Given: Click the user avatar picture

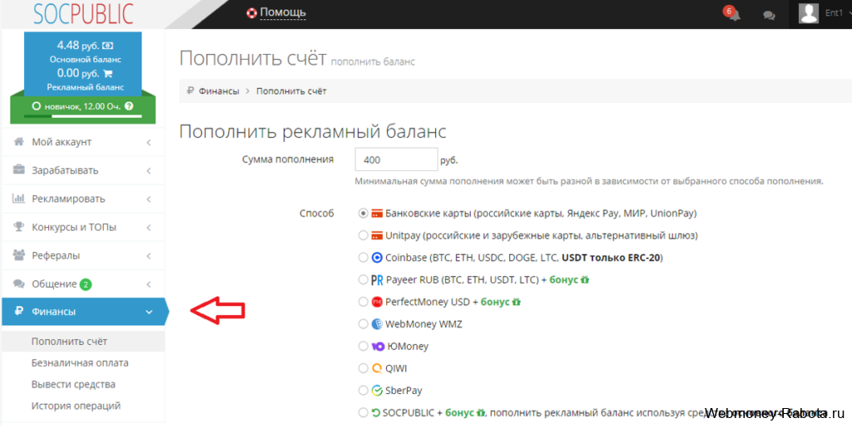Looking at the screenshot, I should pyautogui.click(x=809, y=13).
